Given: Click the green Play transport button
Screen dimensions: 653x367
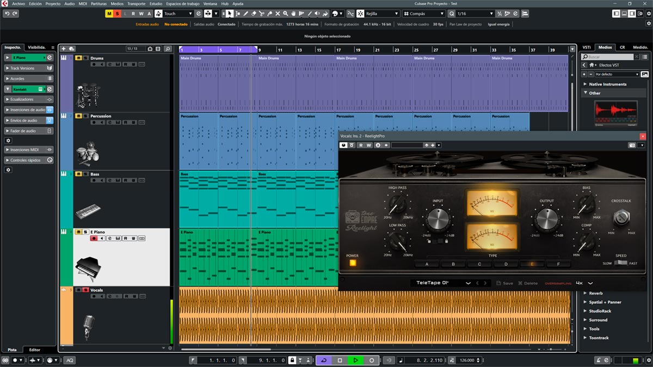Looking at the screenshot, I should [355, 360].
